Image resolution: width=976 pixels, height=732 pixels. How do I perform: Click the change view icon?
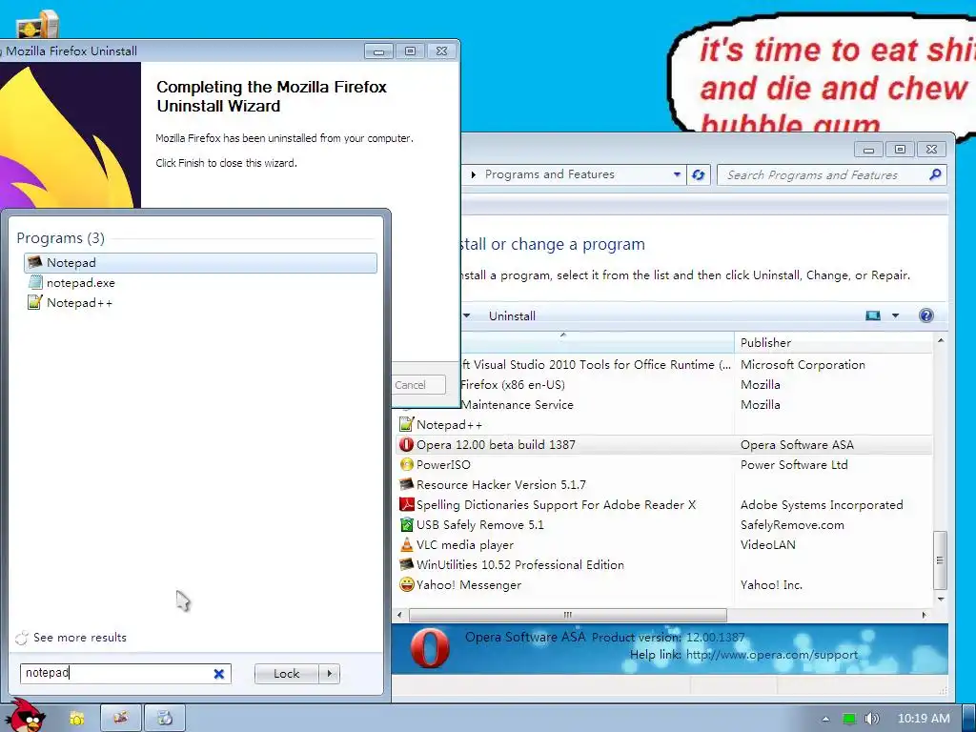(873, 315)
